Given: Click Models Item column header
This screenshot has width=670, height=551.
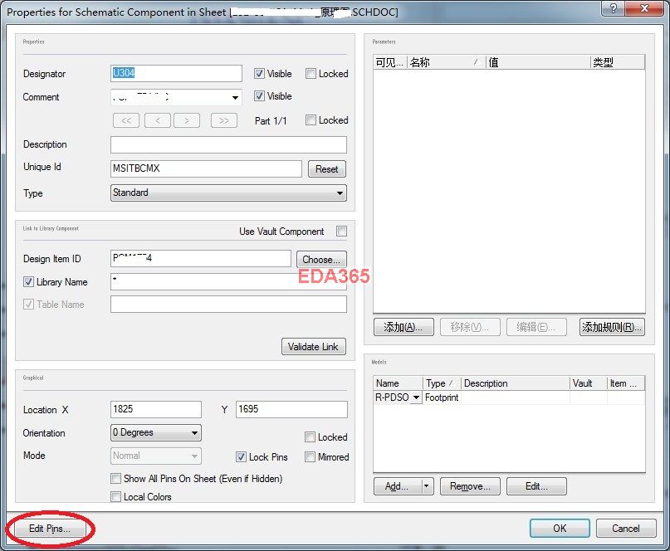Looking at the screenshot, I should (x=626, y=383).
